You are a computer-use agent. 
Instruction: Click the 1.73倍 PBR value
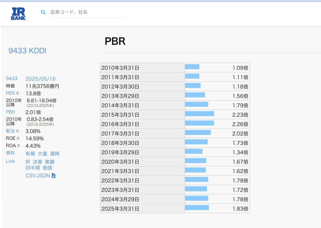click(240, 143)
